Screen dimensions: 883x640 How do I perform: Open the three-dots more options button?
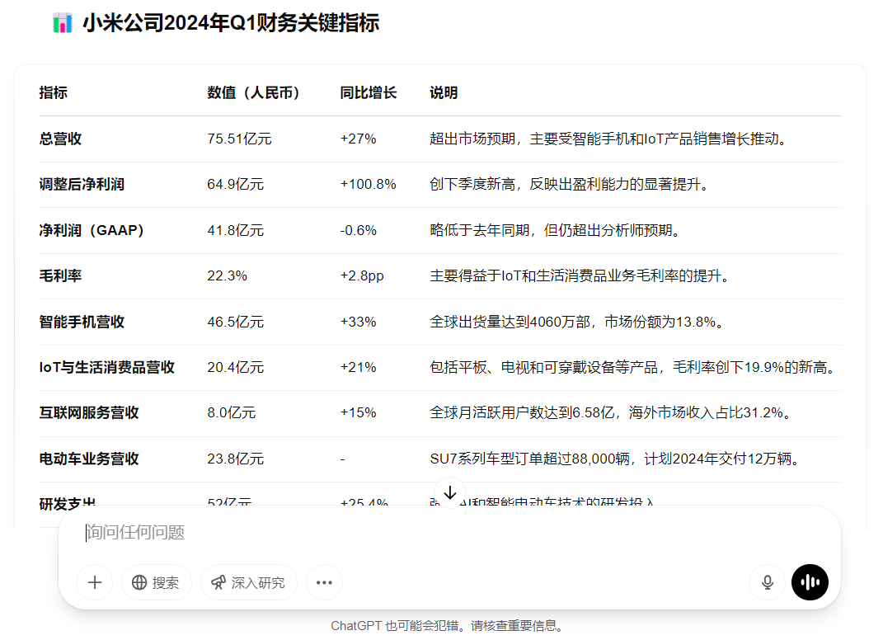pyautogui.click(x=324, y=582)
